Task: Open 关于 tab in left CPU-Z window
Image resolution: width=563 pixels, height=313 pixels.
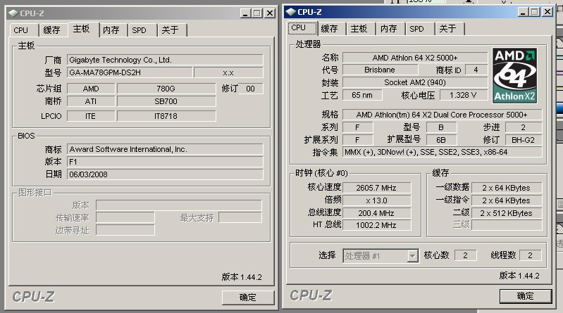Action: (171, 30)
